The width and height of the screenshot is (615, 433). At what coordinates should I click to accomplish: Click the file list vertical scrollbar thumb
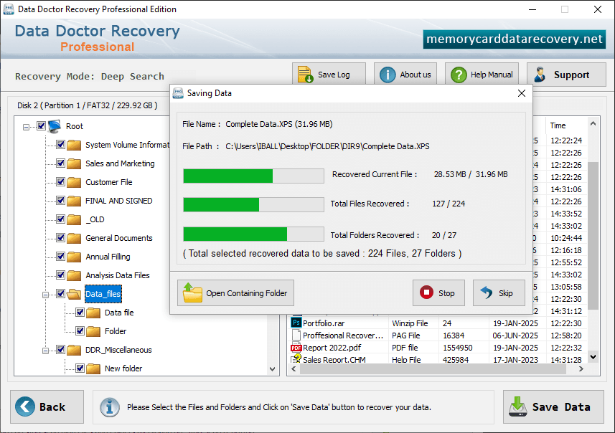(x=593, y=235)
